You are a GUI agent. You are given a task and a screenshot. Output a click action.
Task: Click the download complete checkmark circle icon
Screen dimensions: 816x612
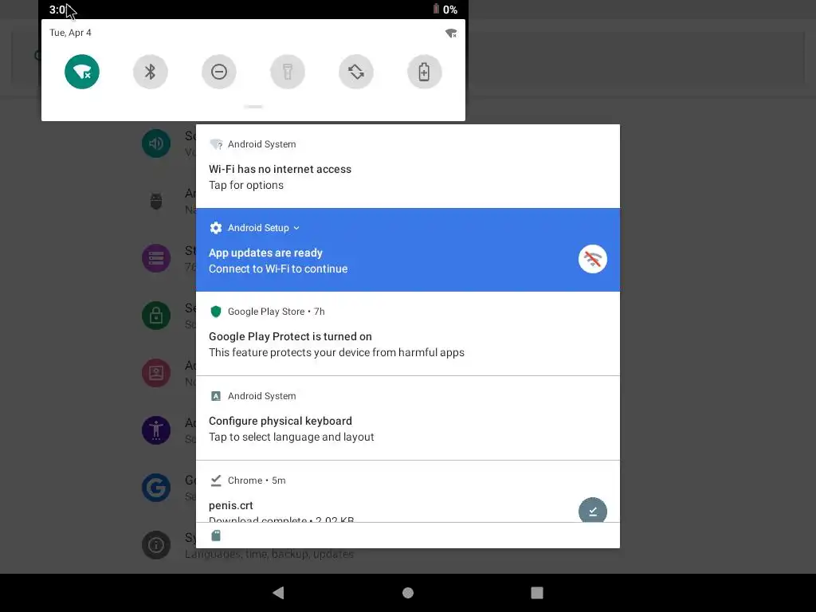click(593, 511)
